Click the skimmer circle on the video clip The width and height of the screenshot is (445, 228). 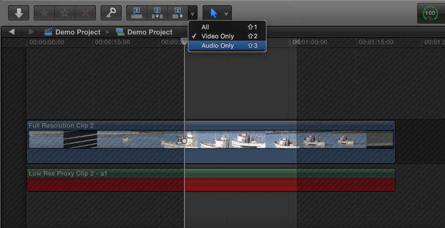pos(184,141)
